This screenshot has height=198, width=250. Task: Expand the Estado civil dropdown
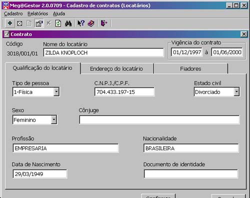pos(236,91)
